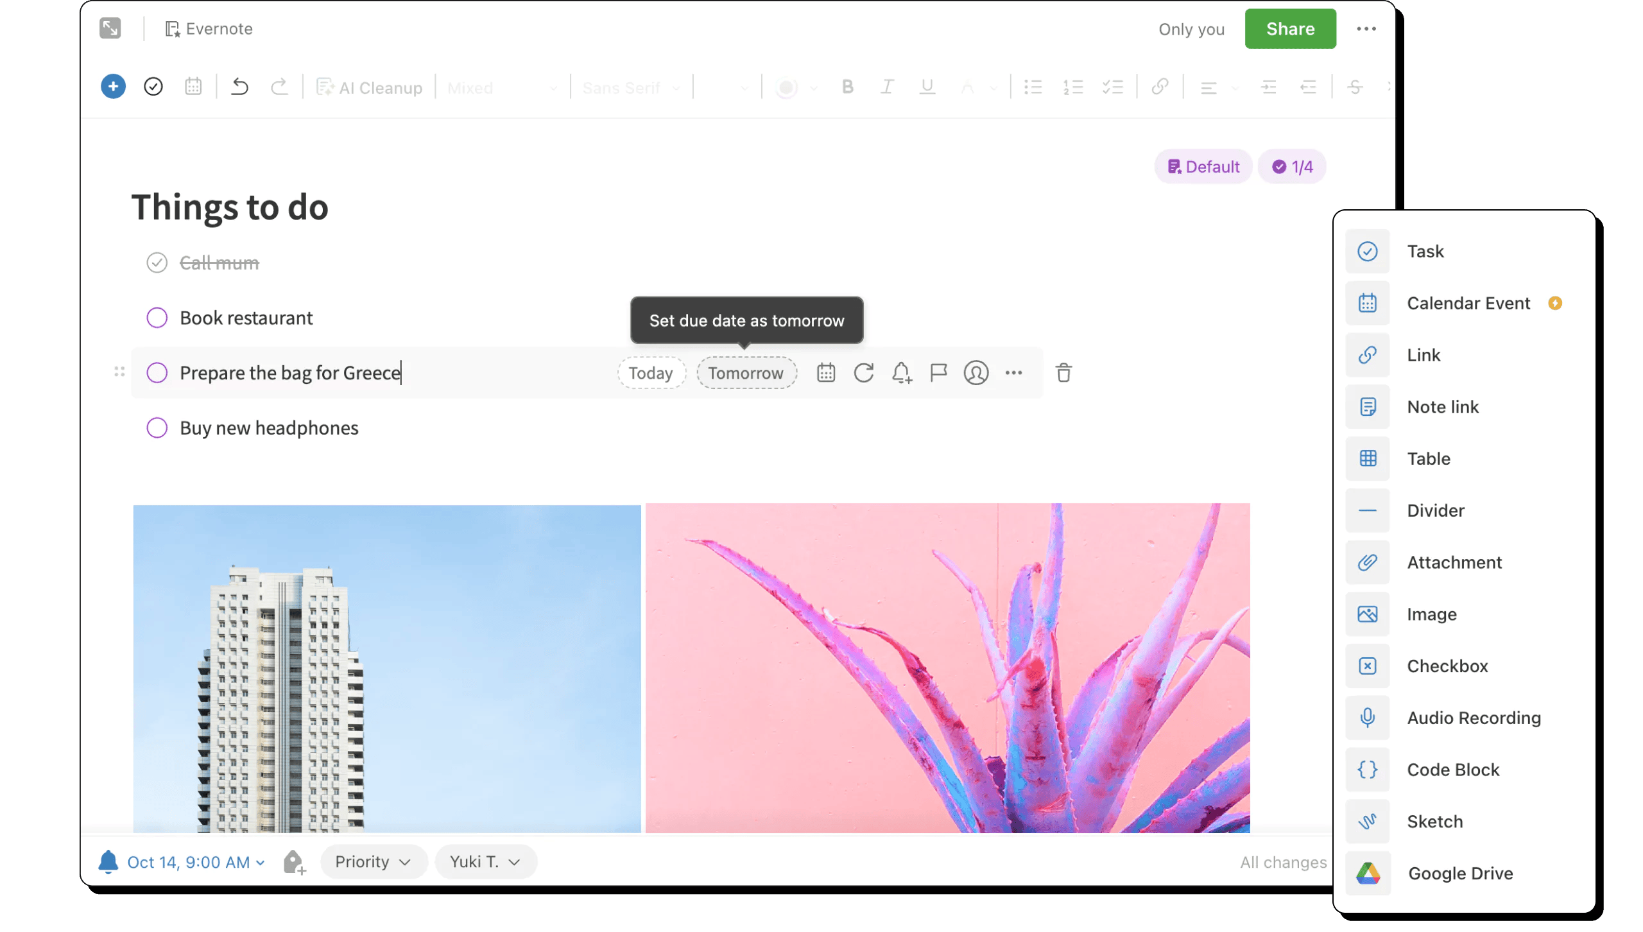Assign the task using the person icon
The height and width of the screenshot is (932, 1643).
[976, 372]
